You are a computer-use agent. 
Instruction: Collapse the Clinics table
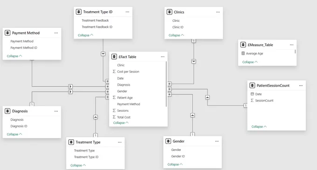(176, 35)
